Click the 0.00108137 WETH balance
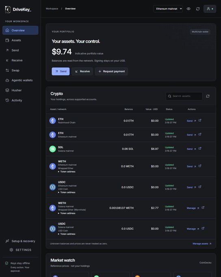 (x=121, y=208)
